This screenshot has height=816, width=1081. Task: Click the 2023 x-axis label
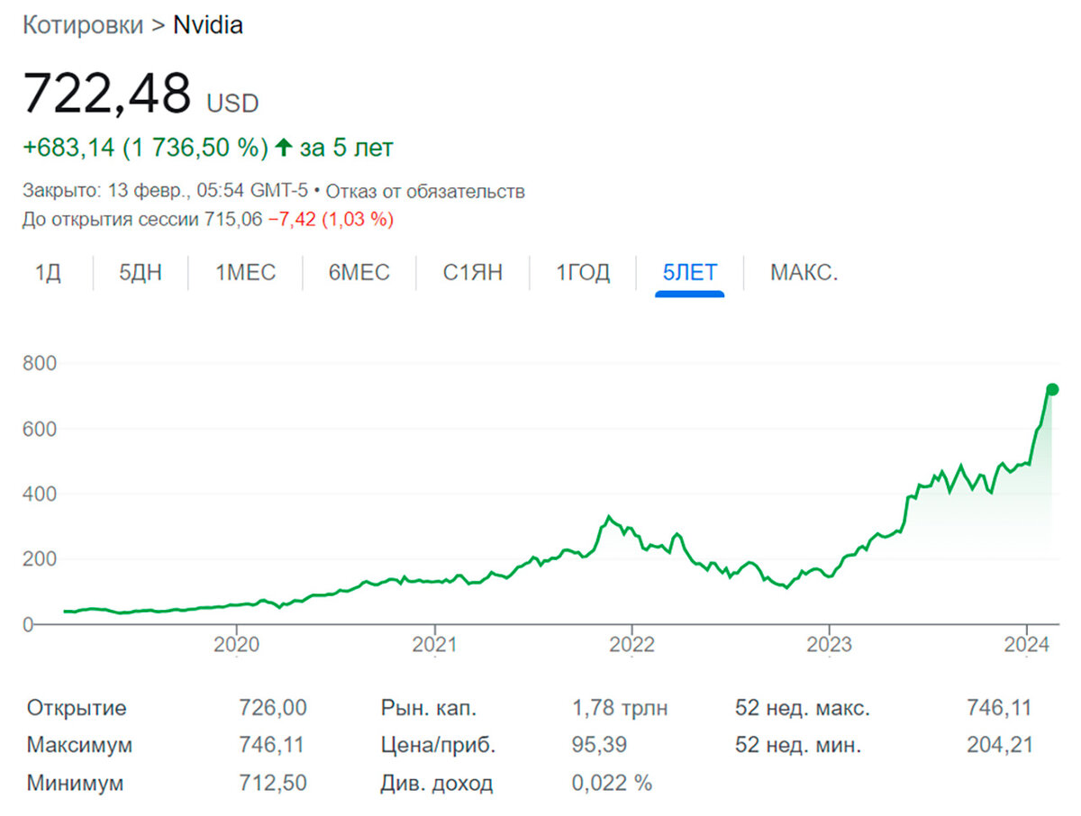(x=829, y=645)
